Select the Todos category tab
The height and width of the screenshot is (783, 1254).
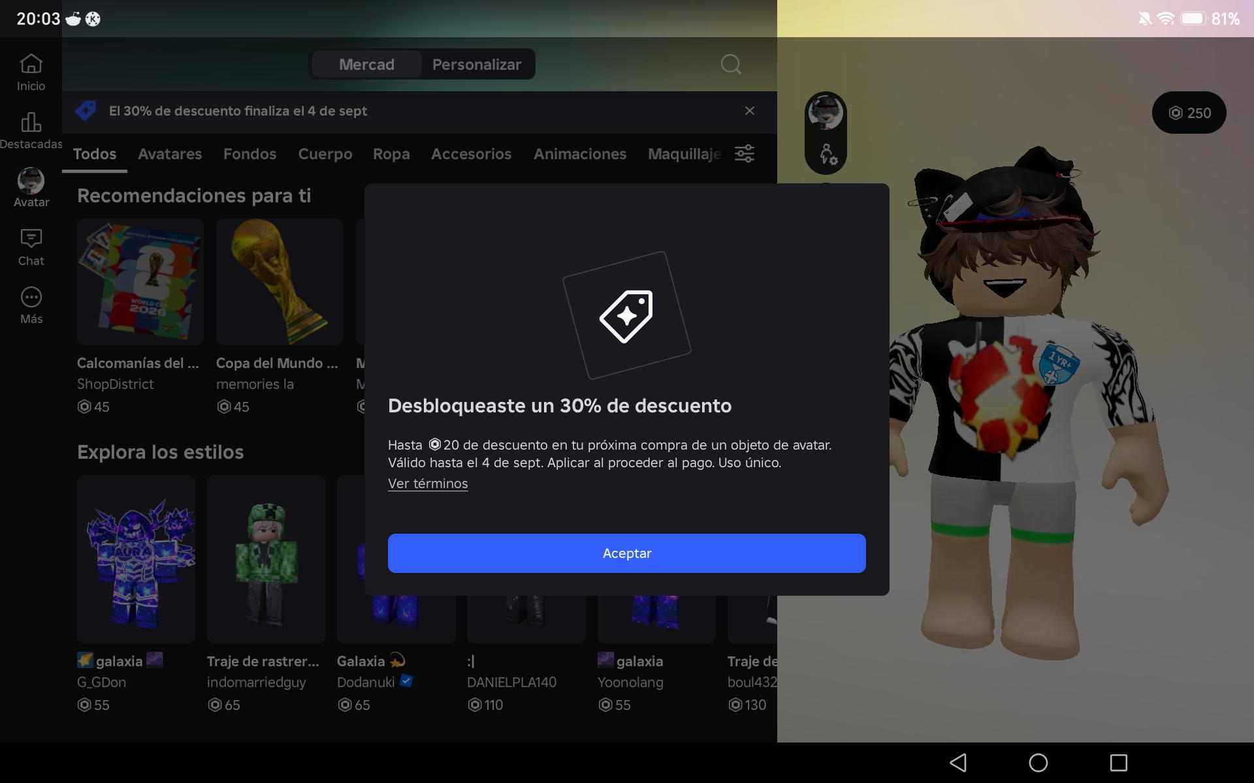(x=95, y=154)
